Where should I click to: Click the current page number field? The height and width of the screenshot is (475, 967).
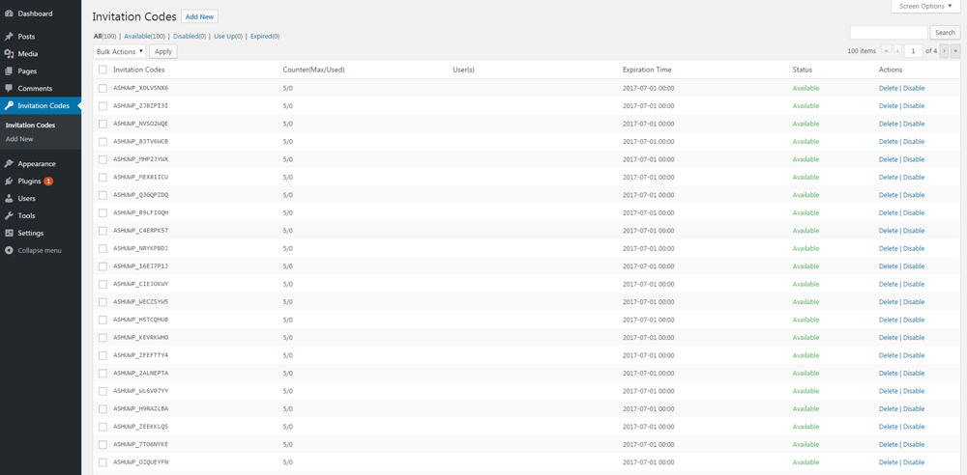click(x=914, y=51)
